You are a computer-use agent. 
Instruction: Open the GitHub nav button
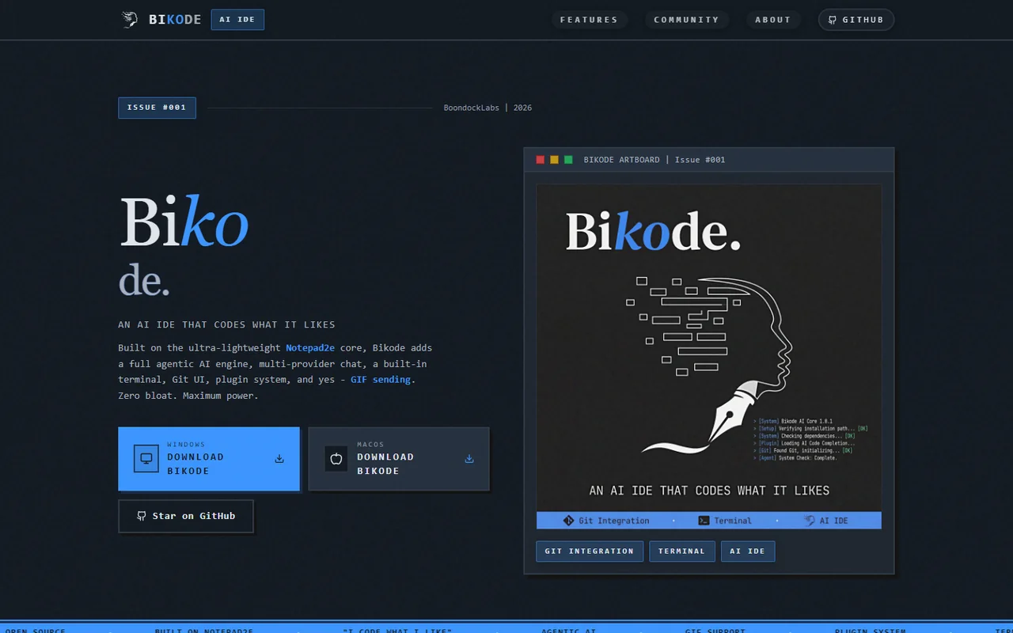(856, 20)
